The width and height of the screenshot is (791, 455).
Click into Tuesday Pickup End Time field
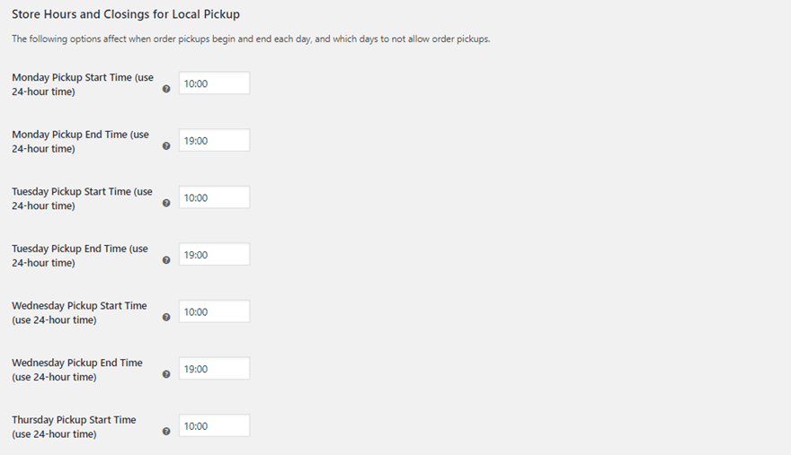tap(214, 255)
